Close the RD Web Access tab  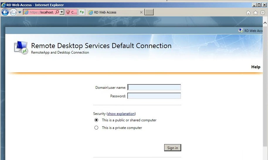pyautogui.click(x=141, y=12)
